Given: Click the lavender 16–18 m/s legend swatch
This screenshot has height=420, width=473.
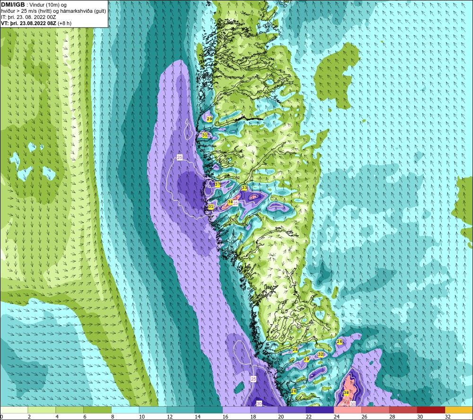Looking at the screenshot, I should (x=236, y=410).
